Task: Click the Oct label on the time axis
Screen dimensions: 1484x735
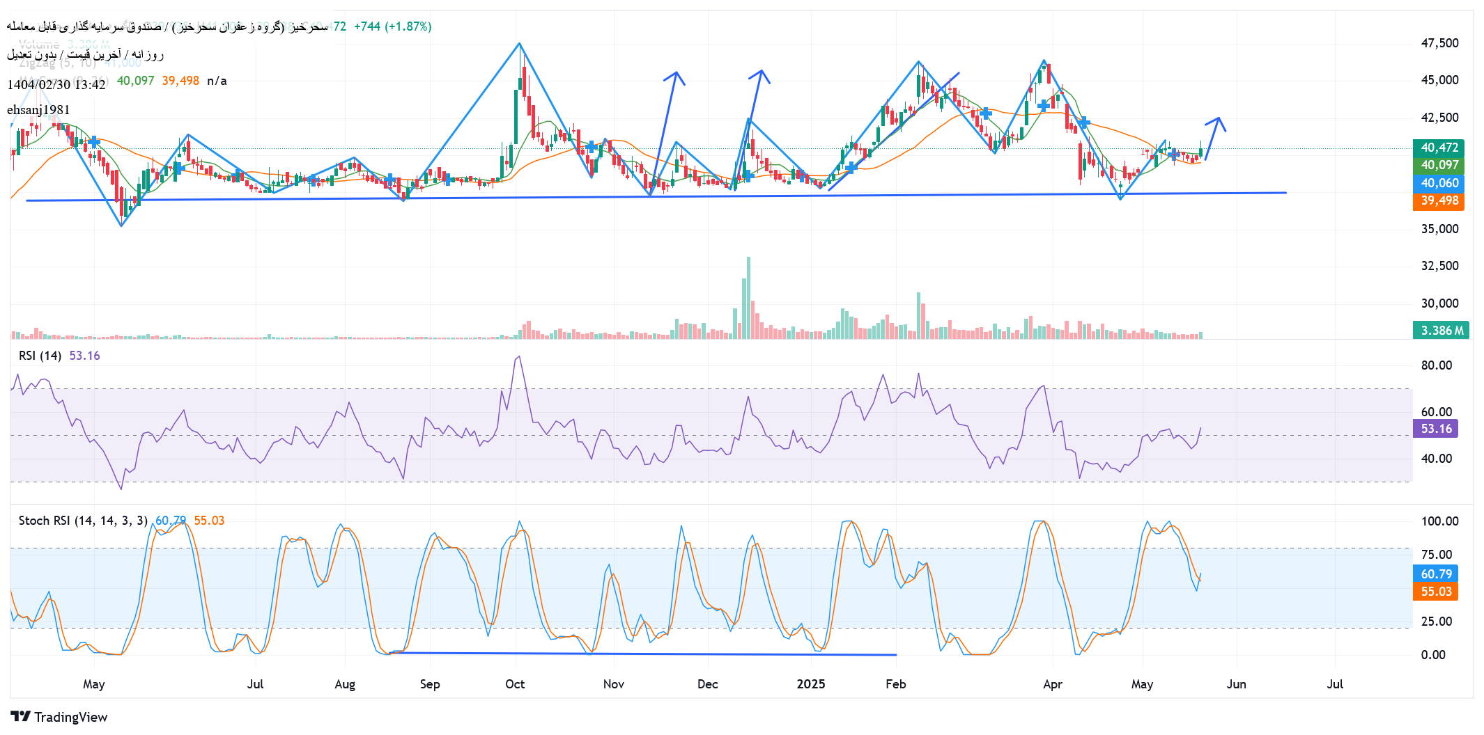Action: (515, 684)
